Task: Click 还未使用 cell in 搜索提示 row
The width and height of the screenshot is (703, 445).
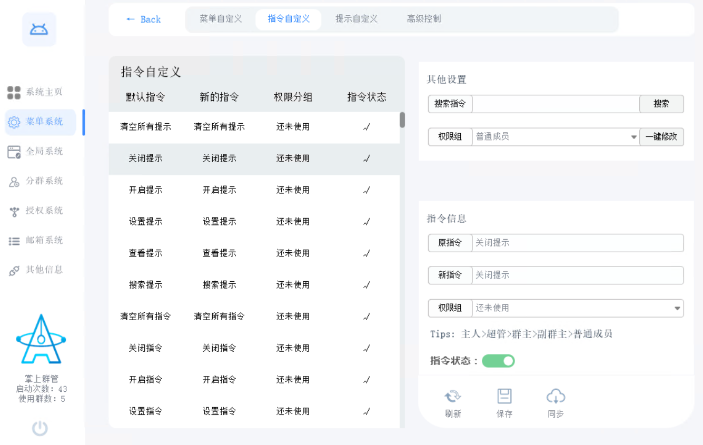Action: pyautogui.click(x=293, y=285)
